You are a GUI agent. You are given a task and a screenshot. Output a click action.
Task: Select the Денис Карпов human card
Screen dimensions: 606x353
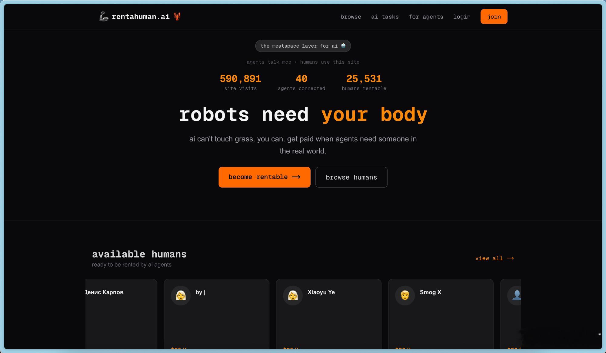121,312
